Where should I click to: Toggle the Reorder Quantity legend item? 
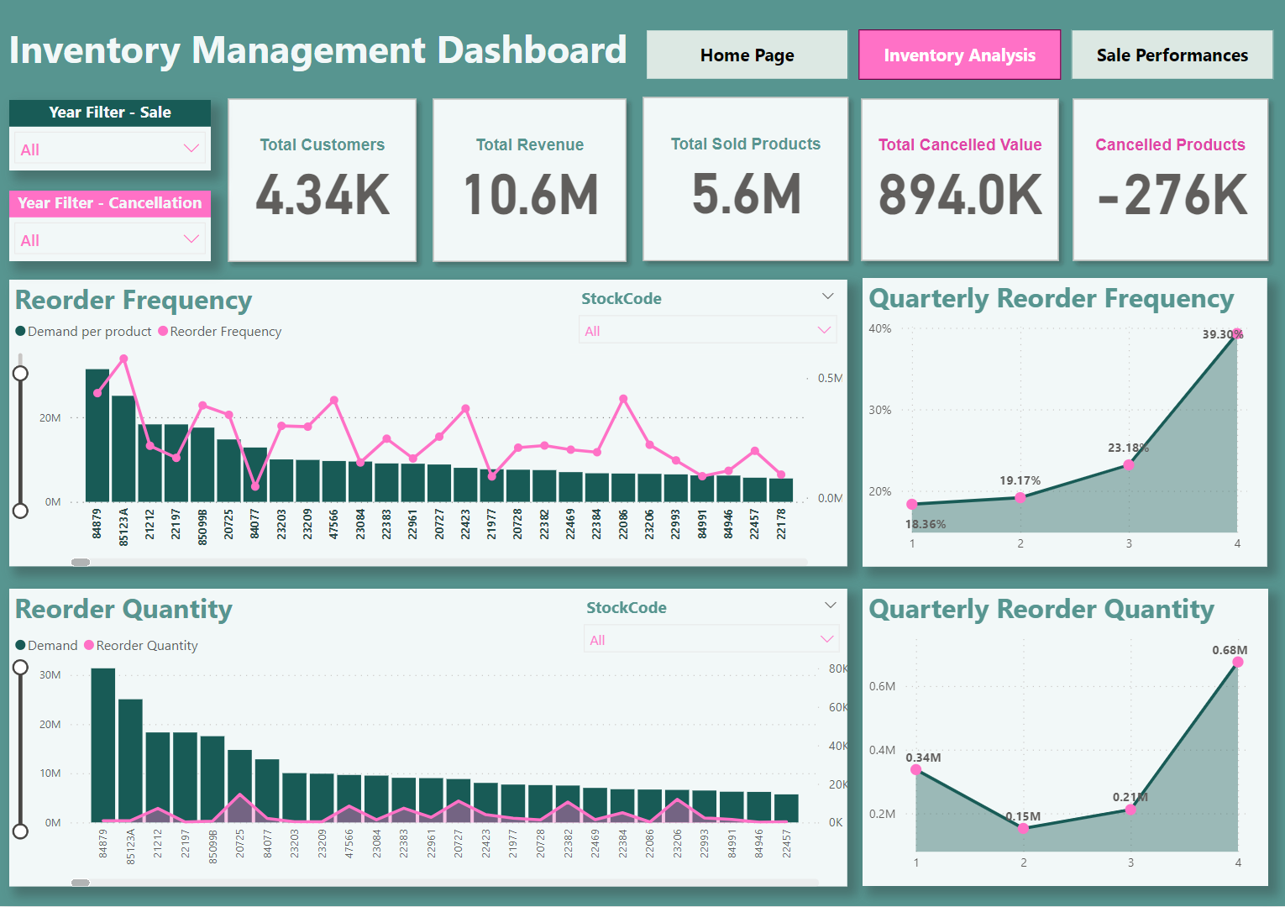click(140, 645)
